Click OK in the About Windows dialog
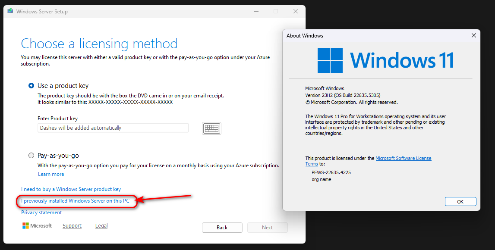Screen dimensions: 495x250 460,201
